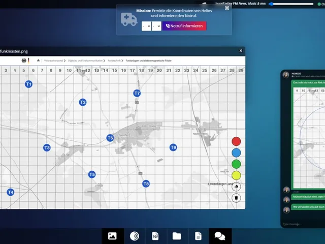
Task: Click radio tower marker T6
Action: 110,138
